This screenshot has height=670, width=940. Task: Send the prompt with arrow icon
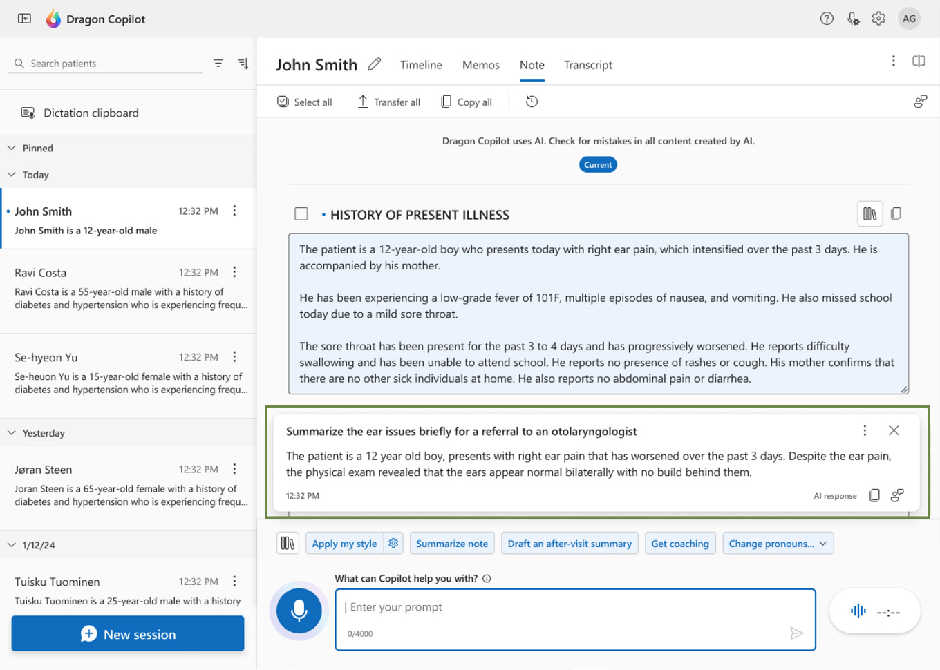[x=796, y=633]
